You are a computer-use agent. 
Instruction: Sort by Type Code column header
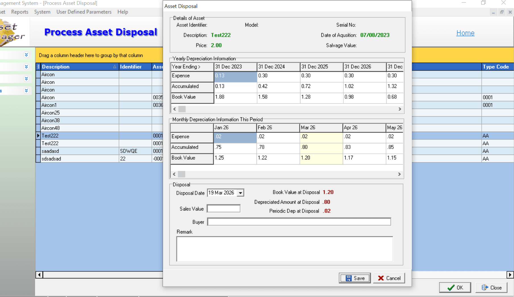tap(497, 67)
